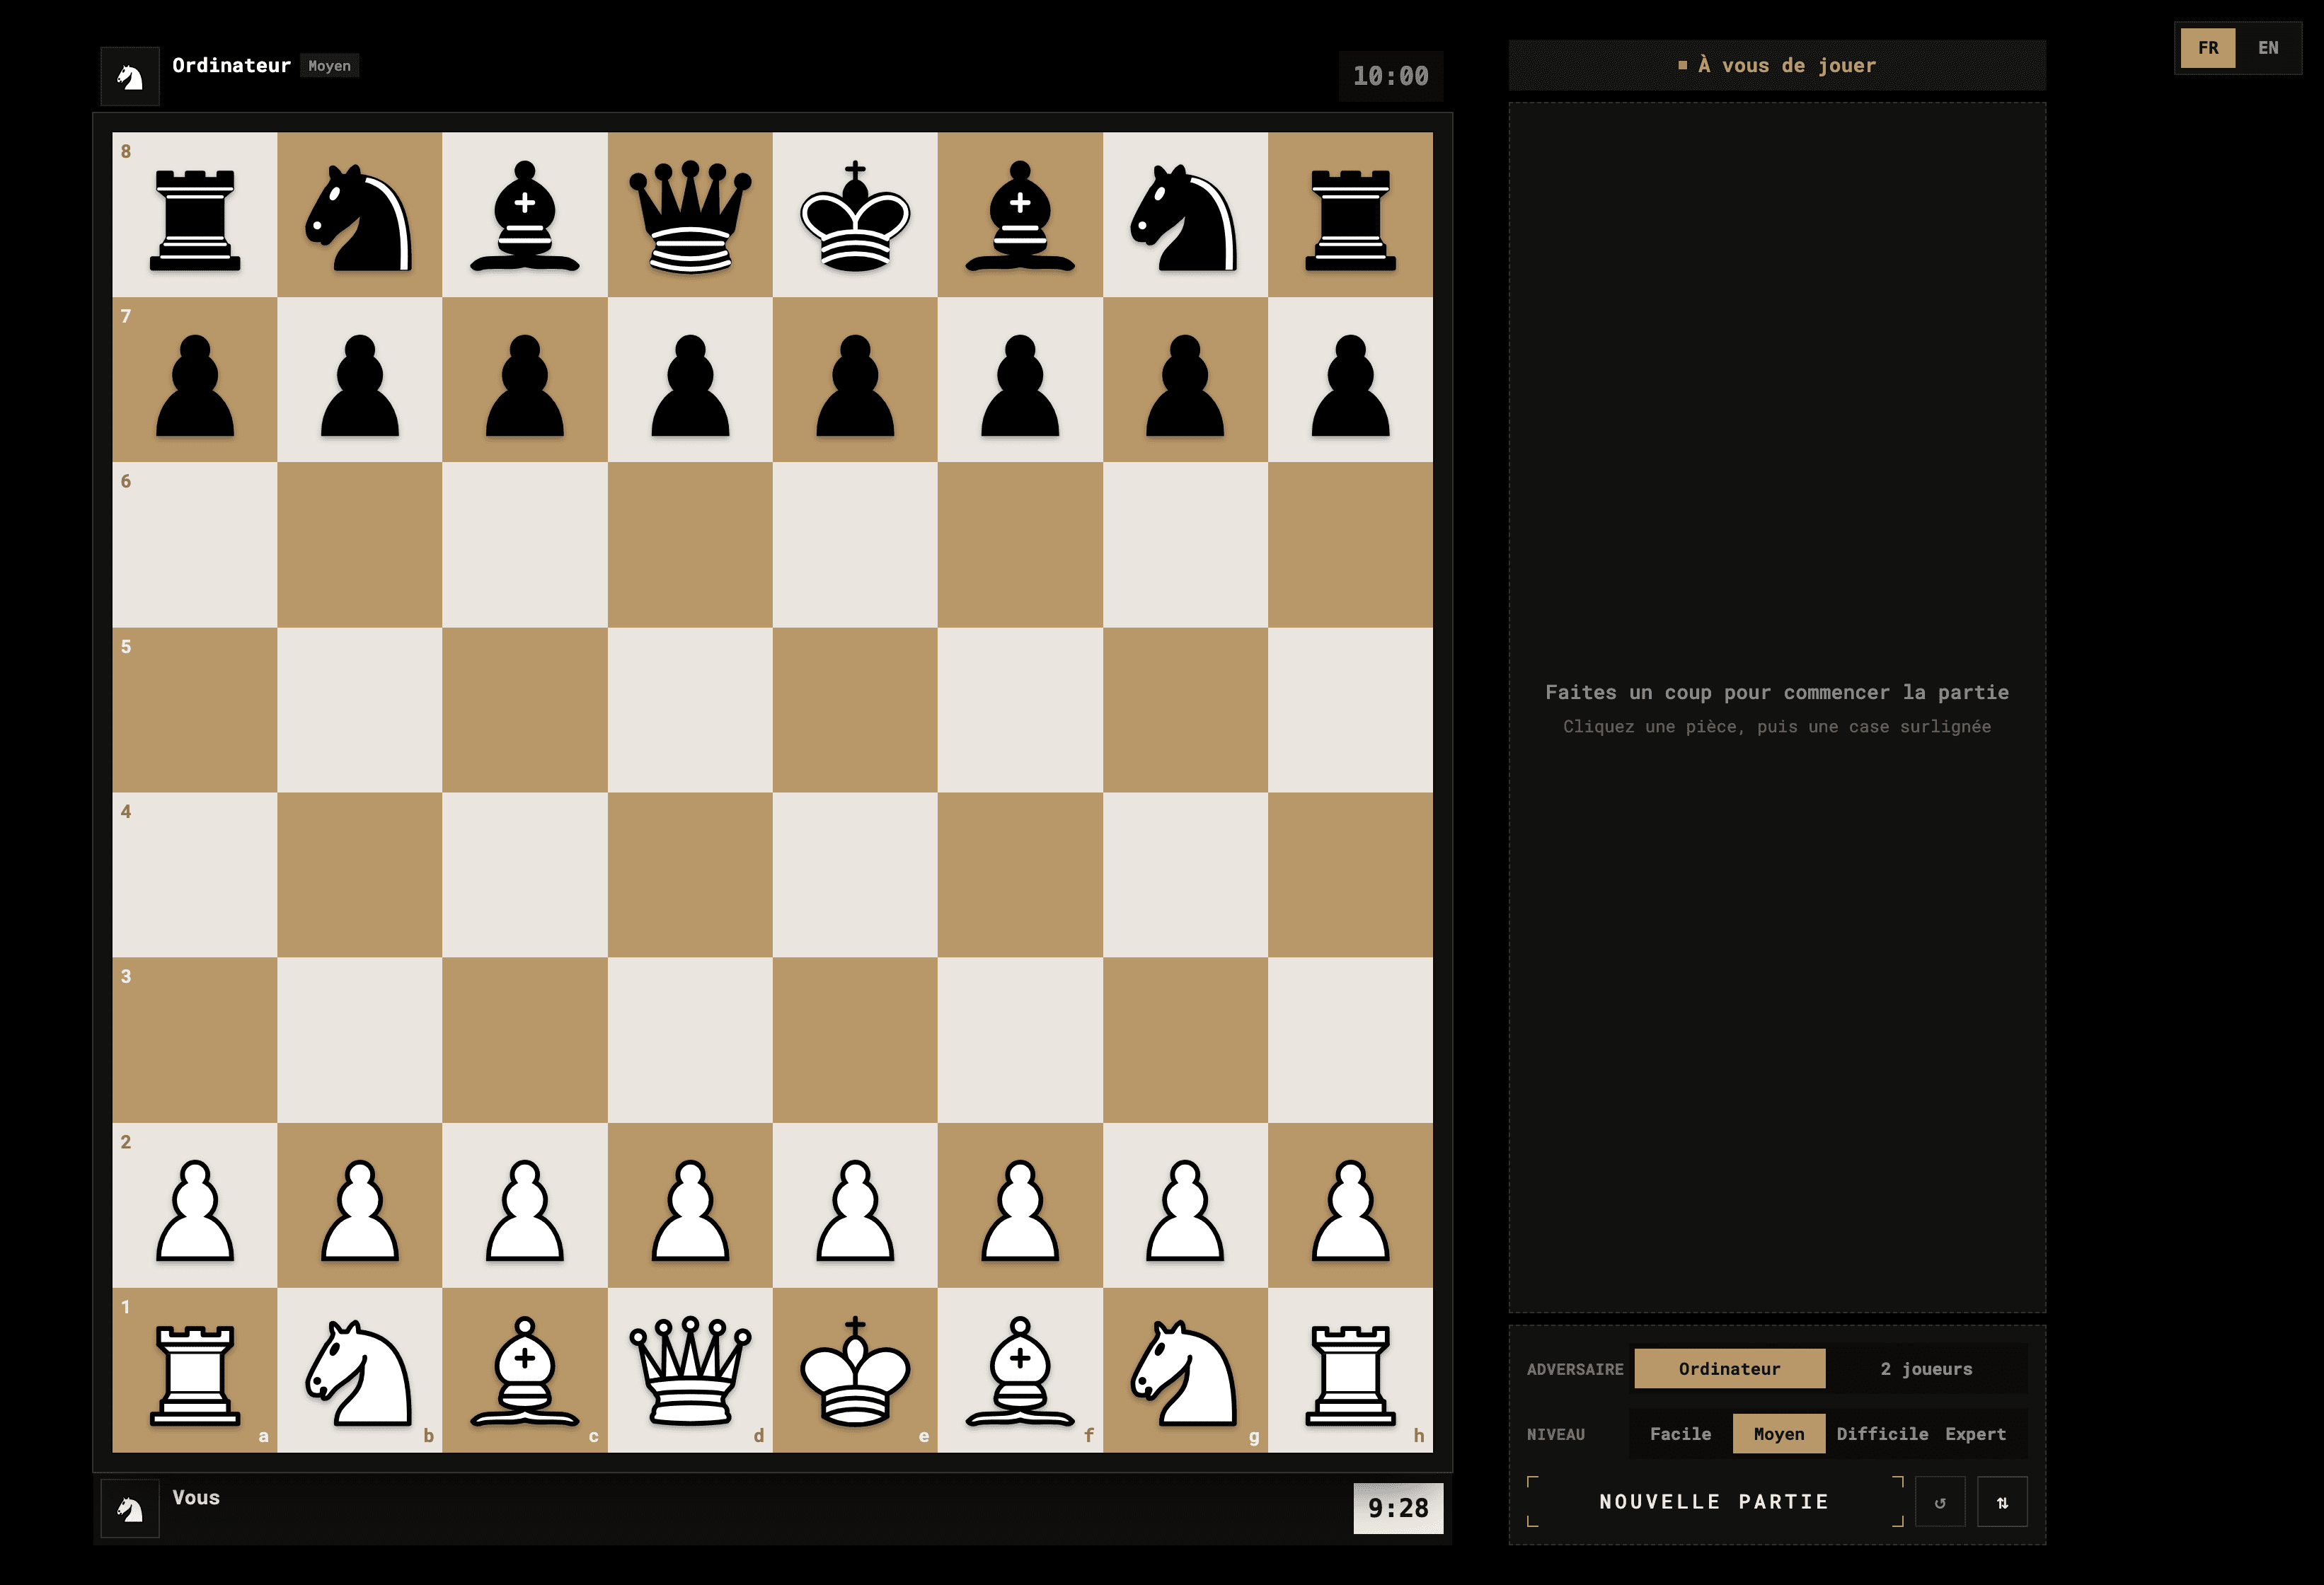Click the 'Vous' player name
This screenshot has width=2324, height=1585.
[x=196, y=1497]
